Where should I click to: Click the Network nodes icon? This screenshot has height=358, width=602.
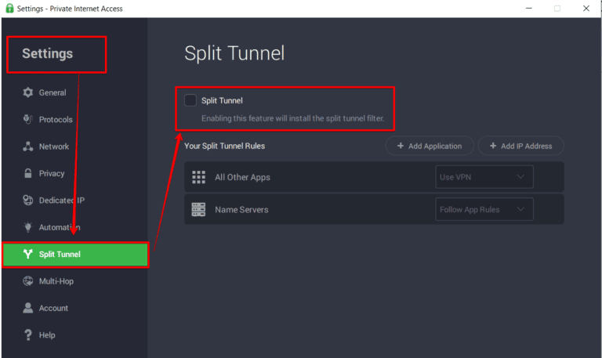(x=28, y=146)
